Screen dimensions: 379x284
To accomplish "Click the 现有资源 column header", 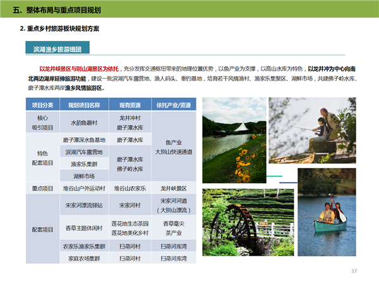I will (x=130, y=105).
